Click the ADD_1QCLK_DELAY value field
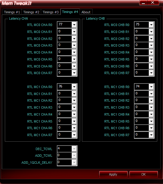 [64, 163]
